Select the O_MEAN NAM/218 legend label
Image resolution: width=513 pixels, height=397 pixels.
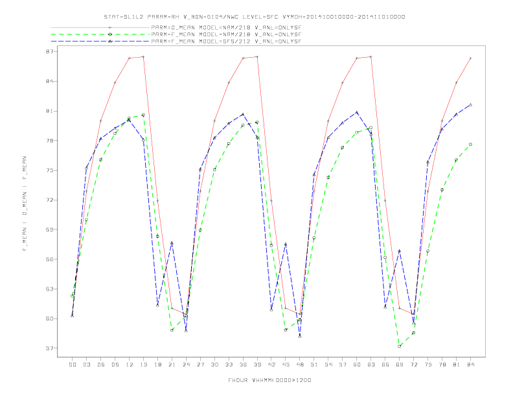(226, 28)
